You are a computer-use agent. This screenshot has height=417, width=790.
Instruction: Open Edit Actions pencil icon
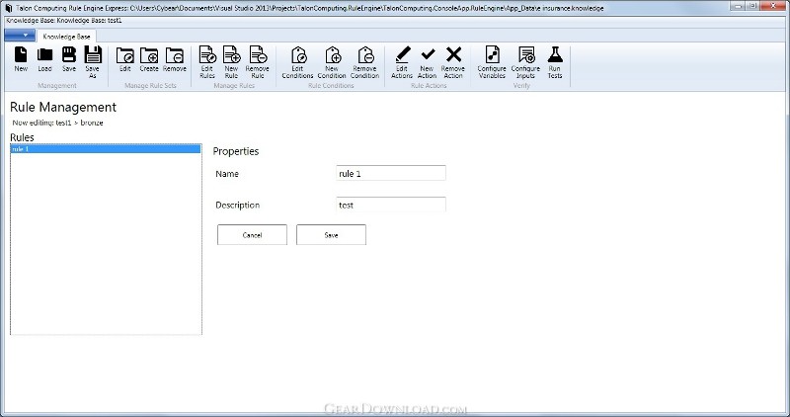pyautogui.click(x=402, y=54)
